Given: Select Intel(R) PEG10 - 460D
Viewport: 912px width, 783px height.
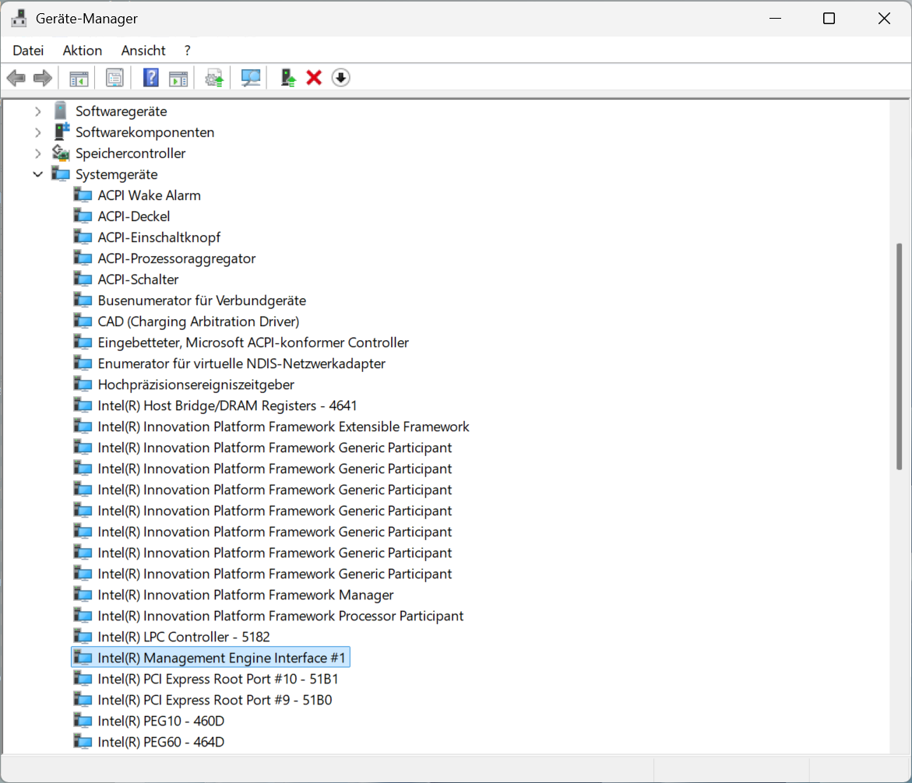Looking at the screenshot, I should pos(160,721).
